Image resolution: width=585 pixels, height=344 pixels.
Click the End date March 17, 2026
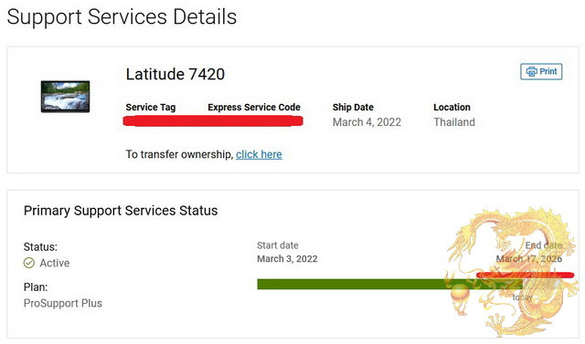(529, 259)
